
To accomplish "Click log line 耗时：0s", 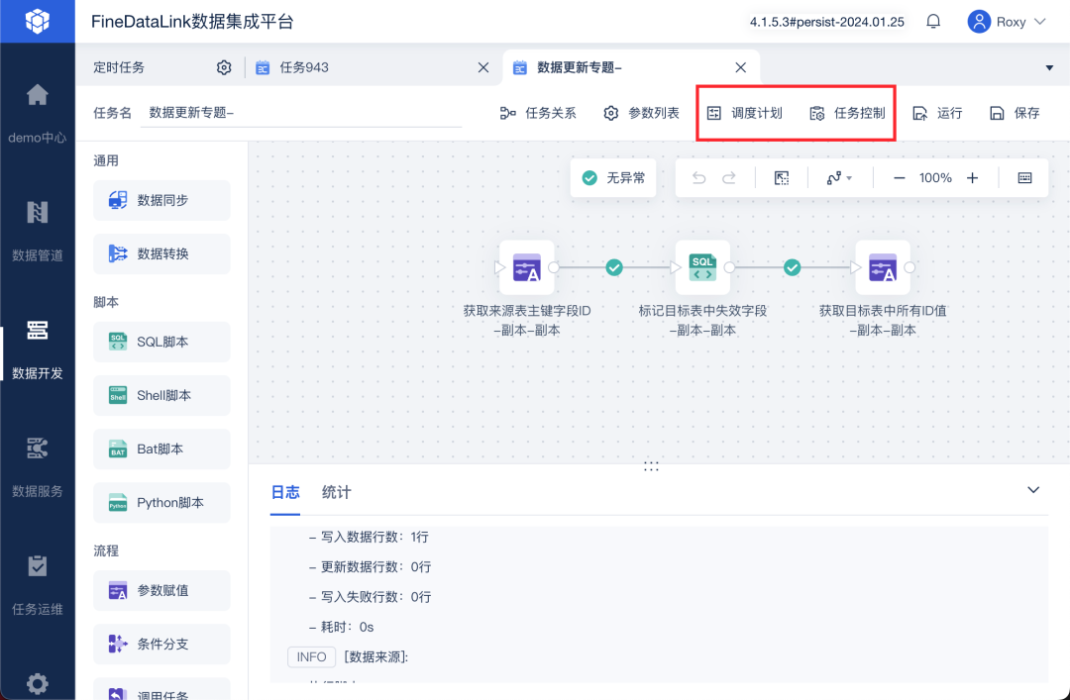I will [x=341, y=627].
